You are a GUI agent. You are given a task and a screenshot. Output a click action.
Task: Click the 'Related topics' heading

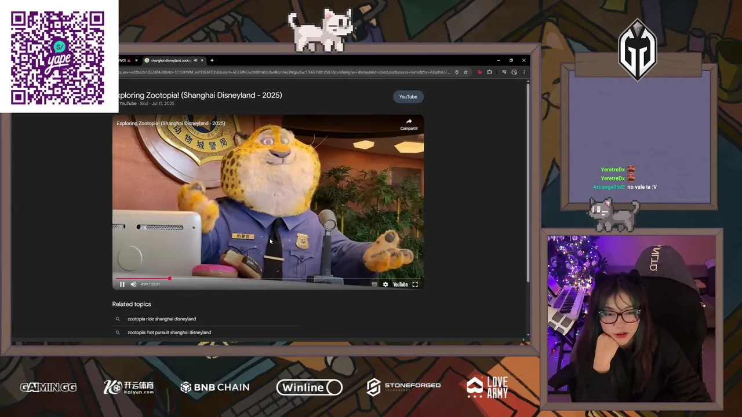(x=132, y=304)
